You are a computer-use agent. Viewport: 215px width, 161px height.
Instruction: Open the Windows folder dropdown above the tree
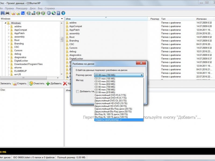(62, 19)
